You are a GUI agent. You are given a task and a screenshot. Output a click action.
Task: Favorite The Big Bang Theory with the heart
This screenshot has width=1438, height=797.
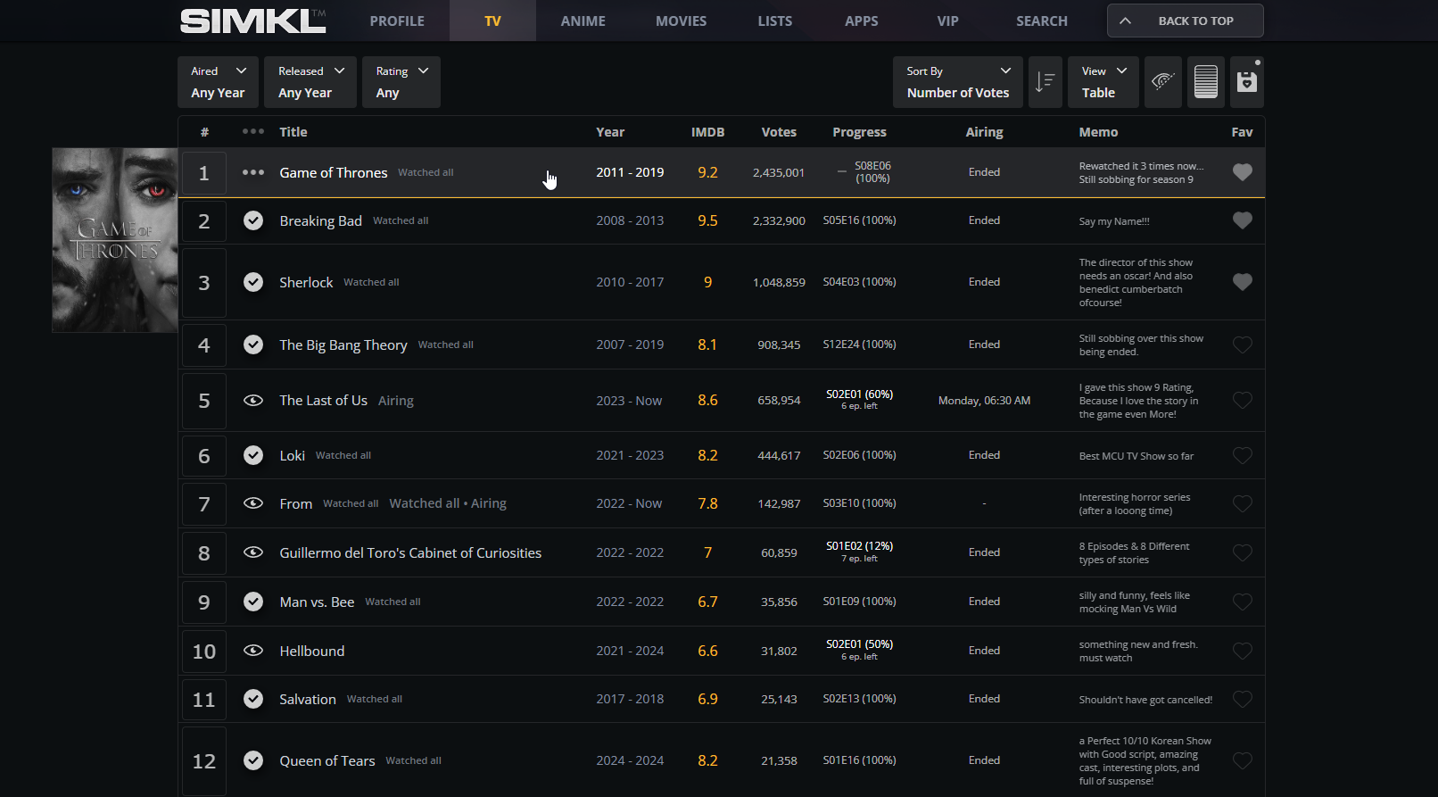[x=1242, y=345]
